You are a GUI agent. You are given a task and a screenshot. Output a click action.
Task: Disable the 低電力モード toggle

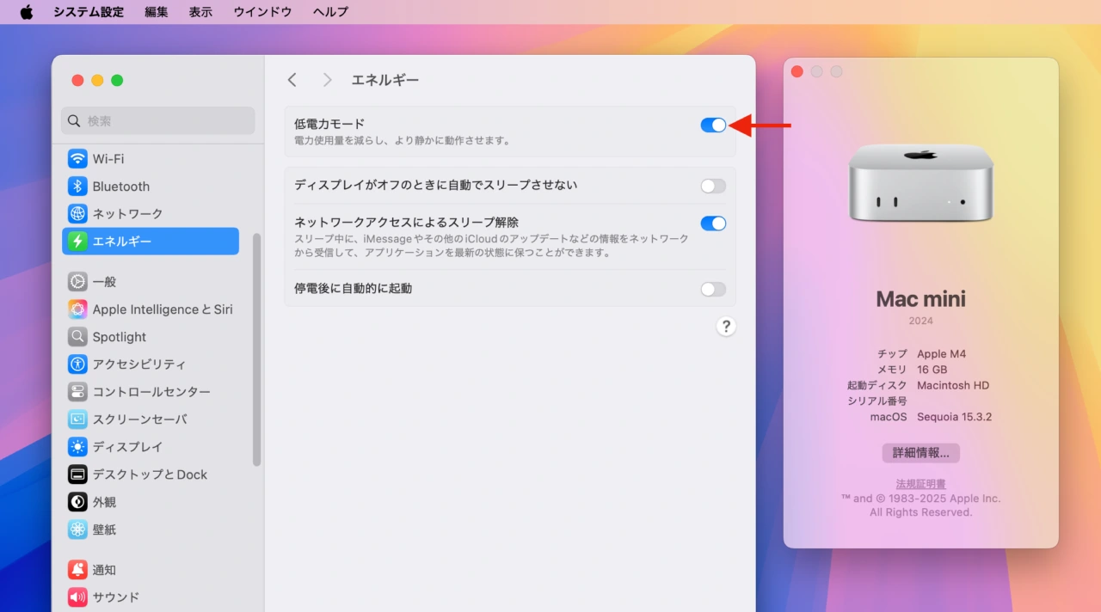pos(713,125)
